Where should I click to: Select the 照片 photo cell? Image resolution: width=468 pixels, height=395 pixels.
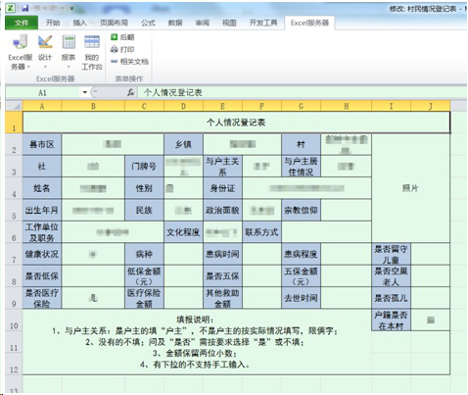pyautogui.click(x=410, y=188)
